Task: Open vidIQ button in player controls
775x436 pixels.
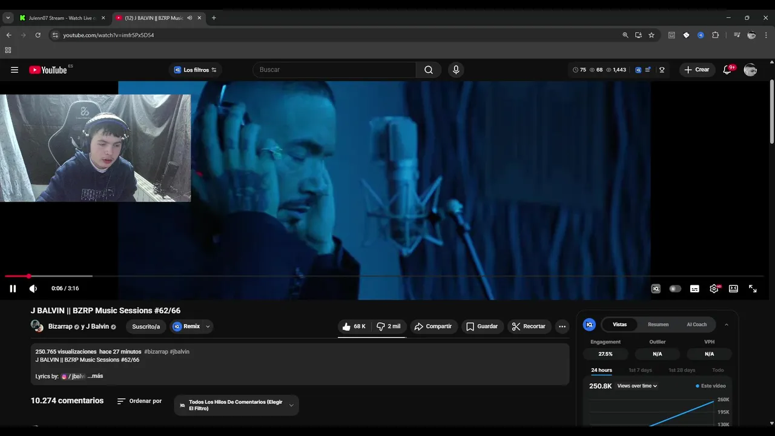Action: [656, 289]
